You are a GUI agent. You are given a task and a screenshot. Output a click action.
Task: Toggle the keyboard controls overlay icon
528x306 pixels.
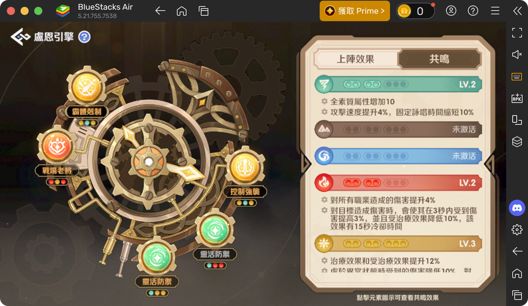pos(517,76)
